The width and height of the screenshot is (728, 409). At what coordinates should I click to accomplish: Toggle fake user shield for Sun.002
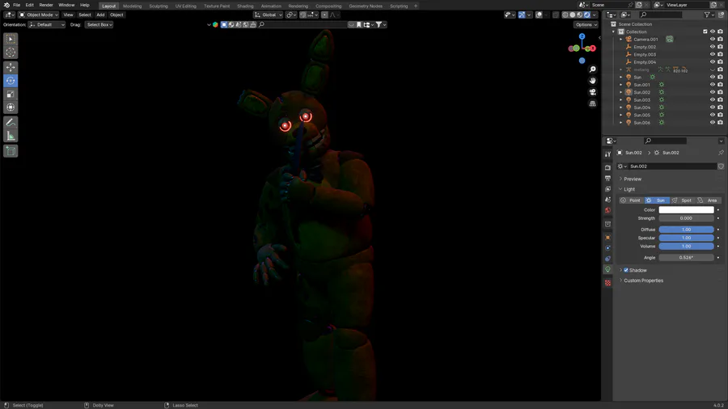coord(721,167)
